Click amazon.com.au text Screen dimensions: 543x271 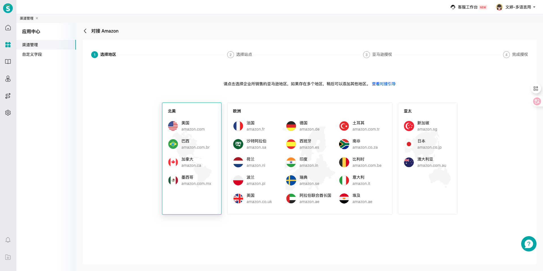432,165
